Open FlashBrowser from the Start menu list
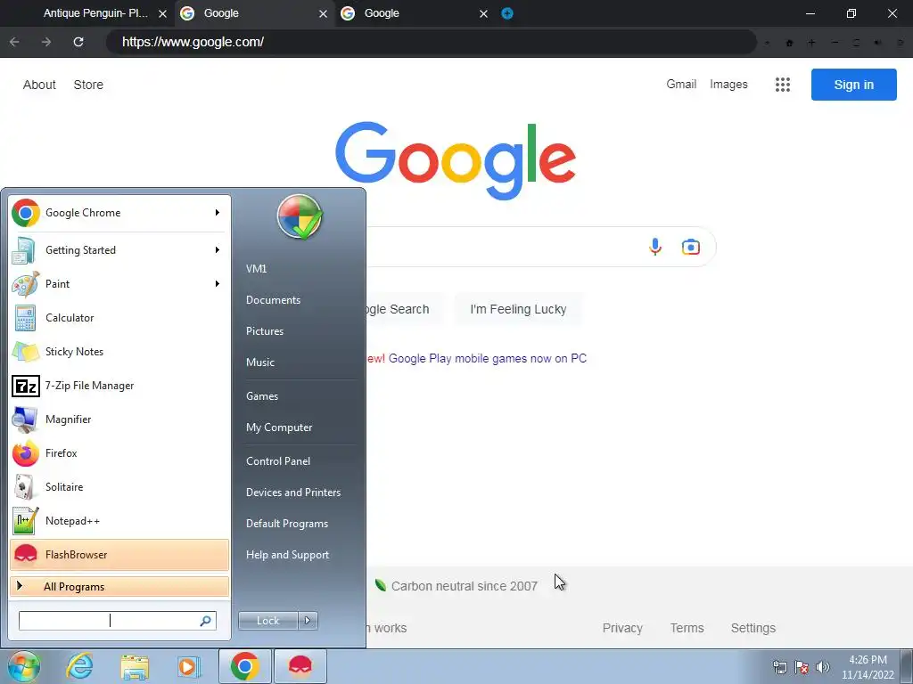This screenshot has width=913, height=684. (119, 554)
